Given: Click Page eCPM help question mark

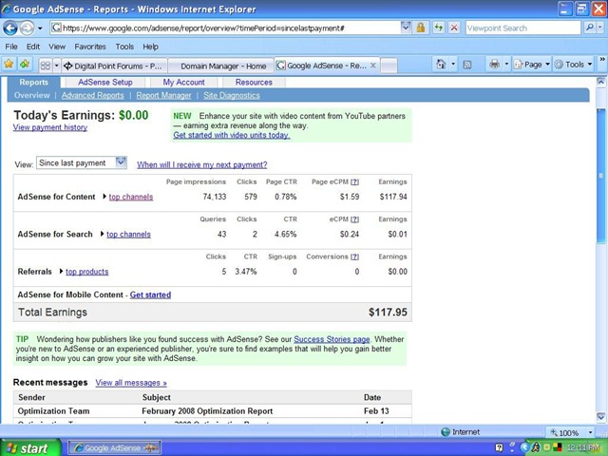Looking at the screenshot, I should click(x=354, y=181).
